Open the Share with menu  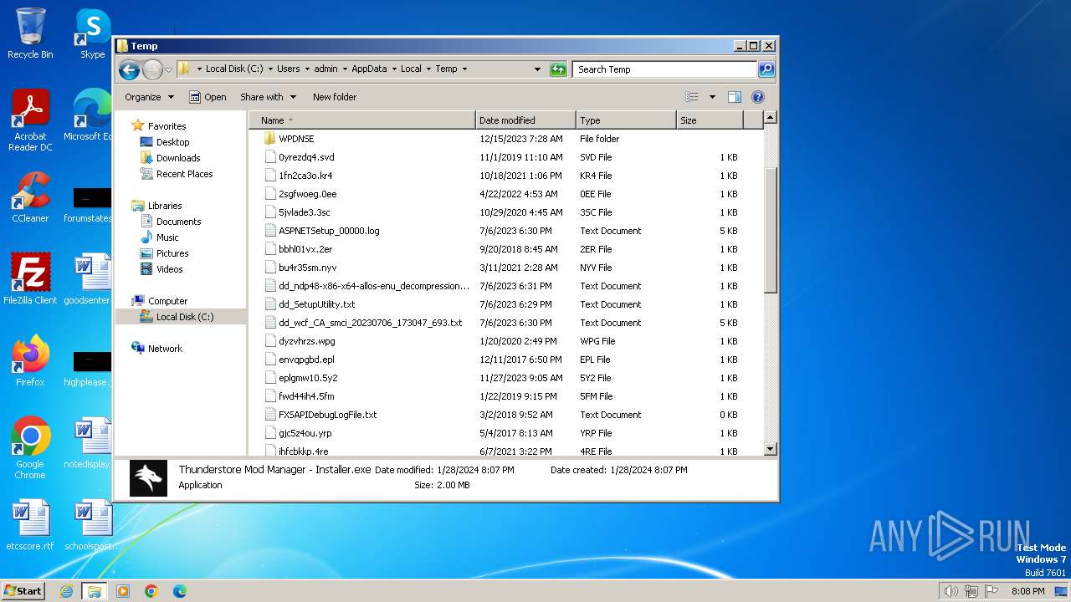pos(268,97)
